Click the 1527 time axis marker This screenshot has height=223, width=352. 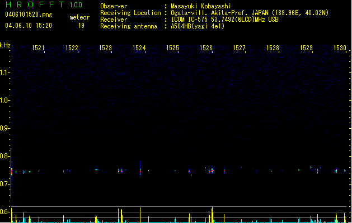(x=240, y=48)
